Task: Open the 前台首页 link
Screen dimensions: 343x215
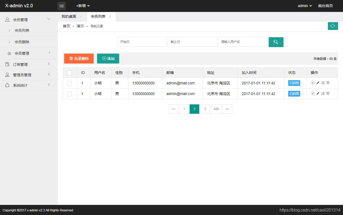Action: (x=326, y=6)
